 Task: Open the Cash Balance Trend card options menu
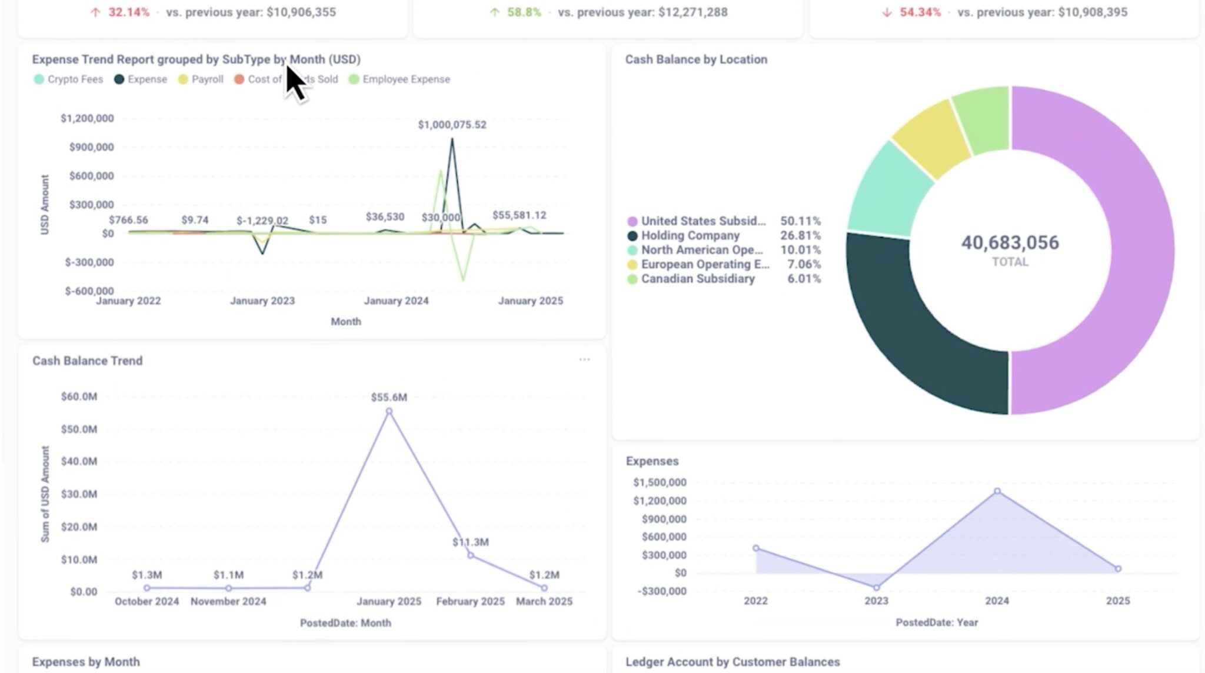585,359
